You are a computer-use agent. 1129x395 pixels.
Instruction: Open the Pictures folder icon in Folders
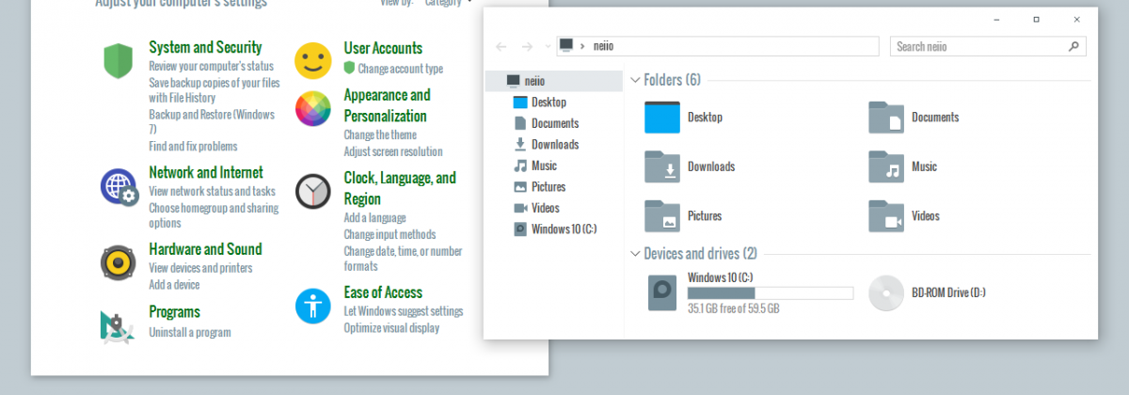662,215
